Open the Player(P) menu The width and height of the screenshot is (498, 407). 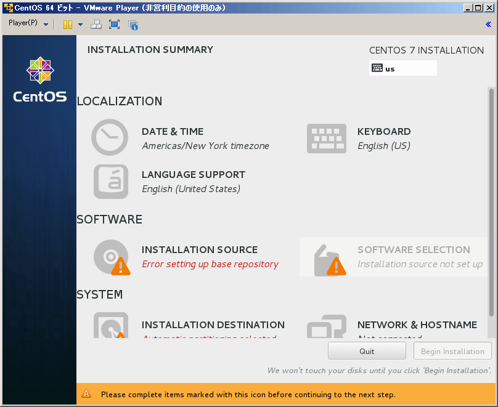(23, 23)
